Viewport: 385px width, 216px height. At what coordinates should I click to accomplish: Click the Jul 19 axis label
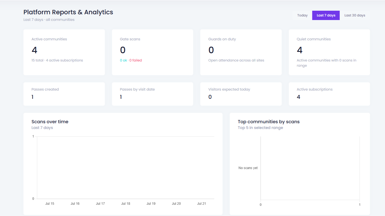151,204
